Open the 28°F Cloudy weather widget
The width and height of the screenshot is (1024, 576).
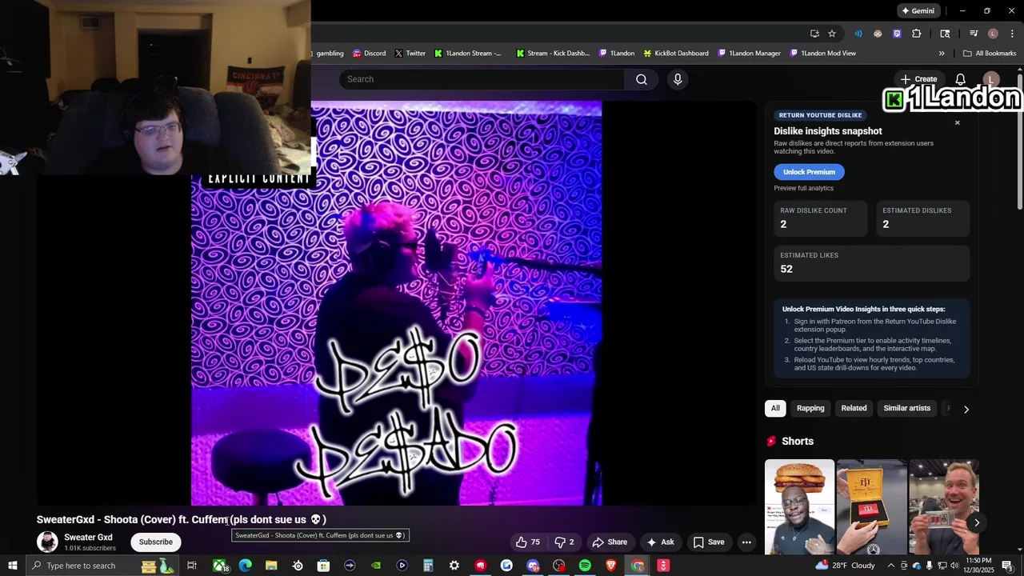click(x=845, y=566)
